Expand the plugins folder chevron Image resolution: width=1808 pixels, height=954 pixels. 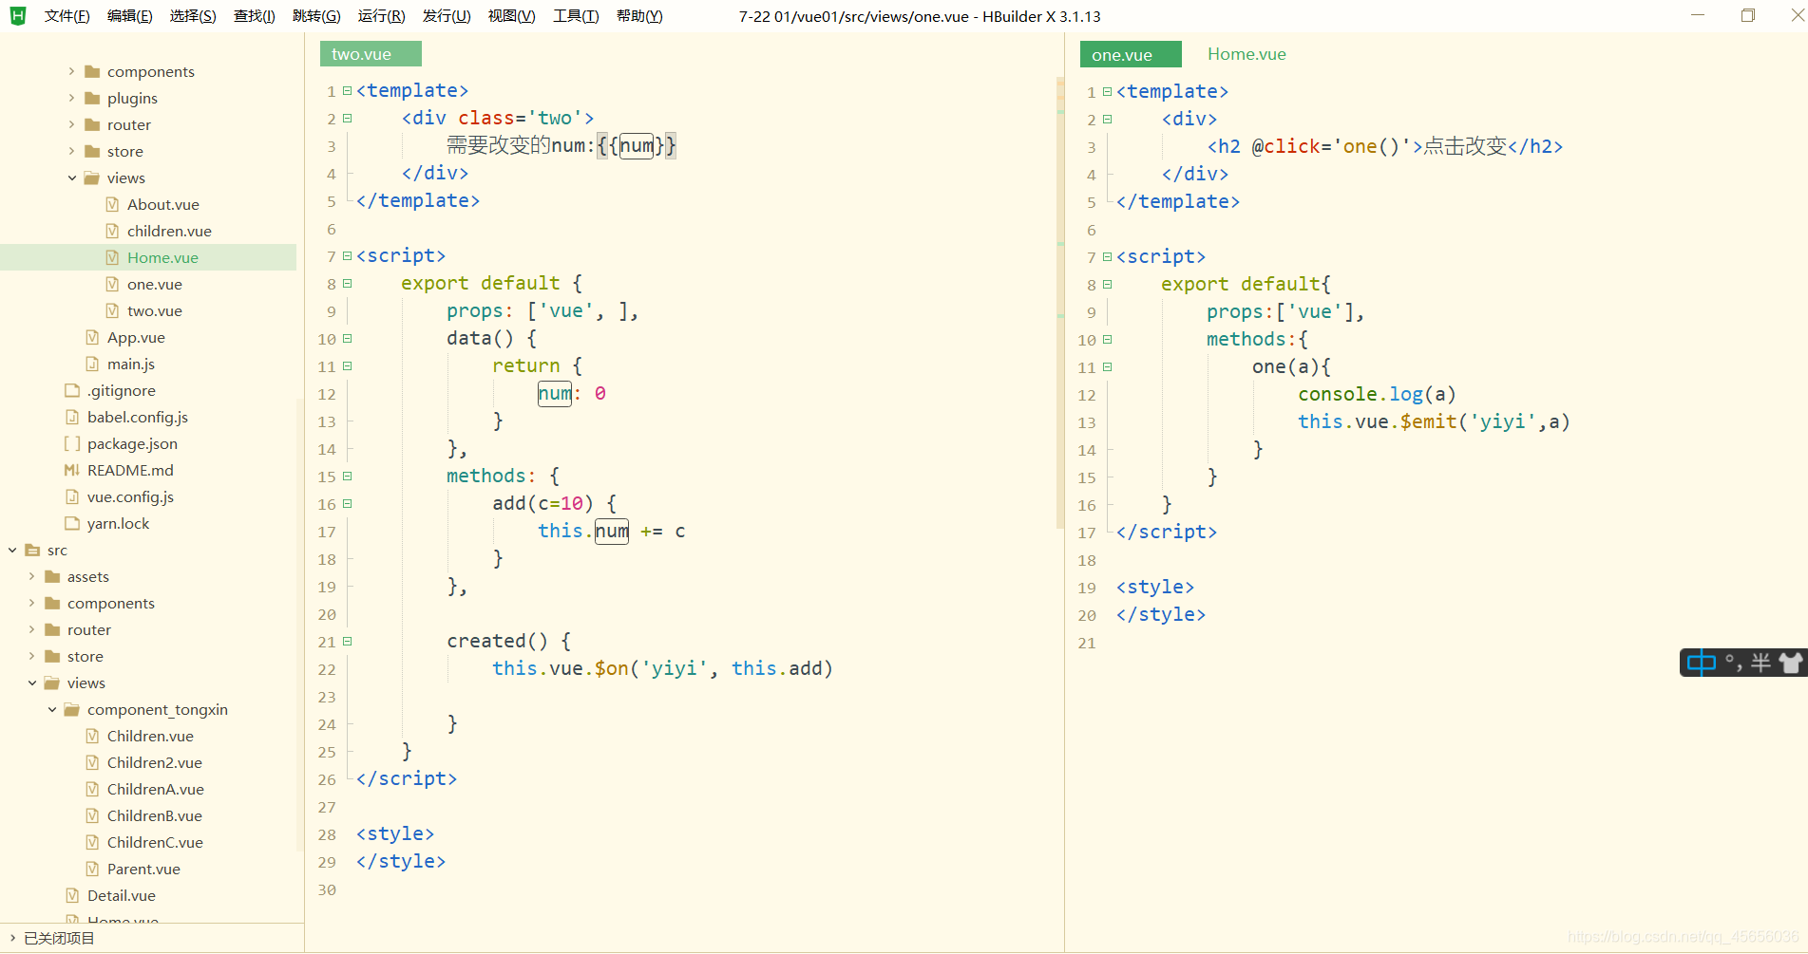click(x=71, y=98)
